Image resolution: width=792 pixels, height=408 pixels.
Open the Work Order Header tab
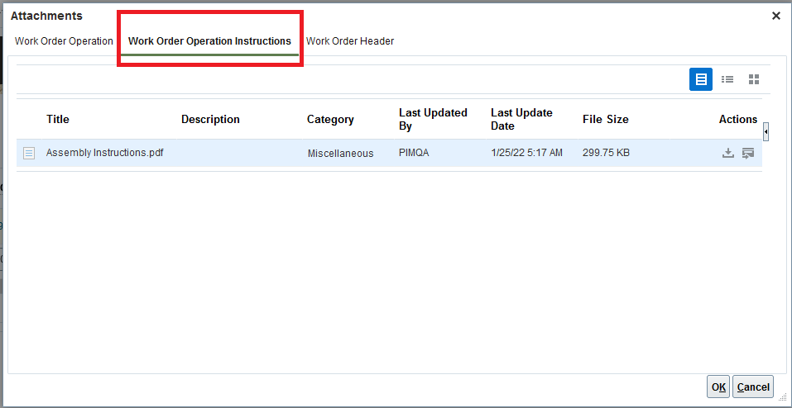tap(350, 41)
